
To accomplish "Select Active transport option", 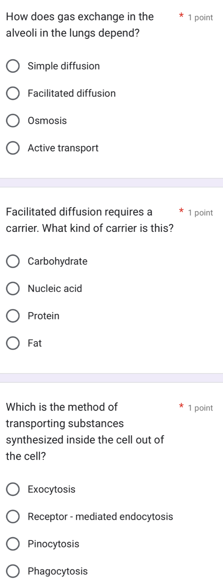I will [x=13, y=148].
